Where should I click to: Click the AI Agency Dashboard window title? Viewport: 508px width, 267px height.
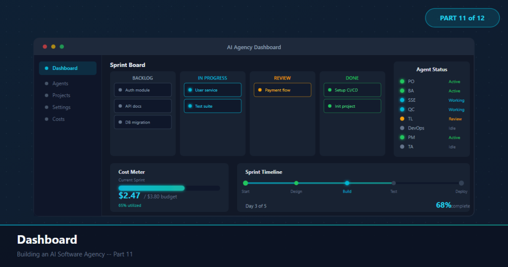[254, 47]
